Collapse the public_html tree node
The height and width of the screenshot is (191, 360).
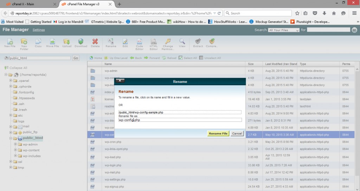point(11,138)
